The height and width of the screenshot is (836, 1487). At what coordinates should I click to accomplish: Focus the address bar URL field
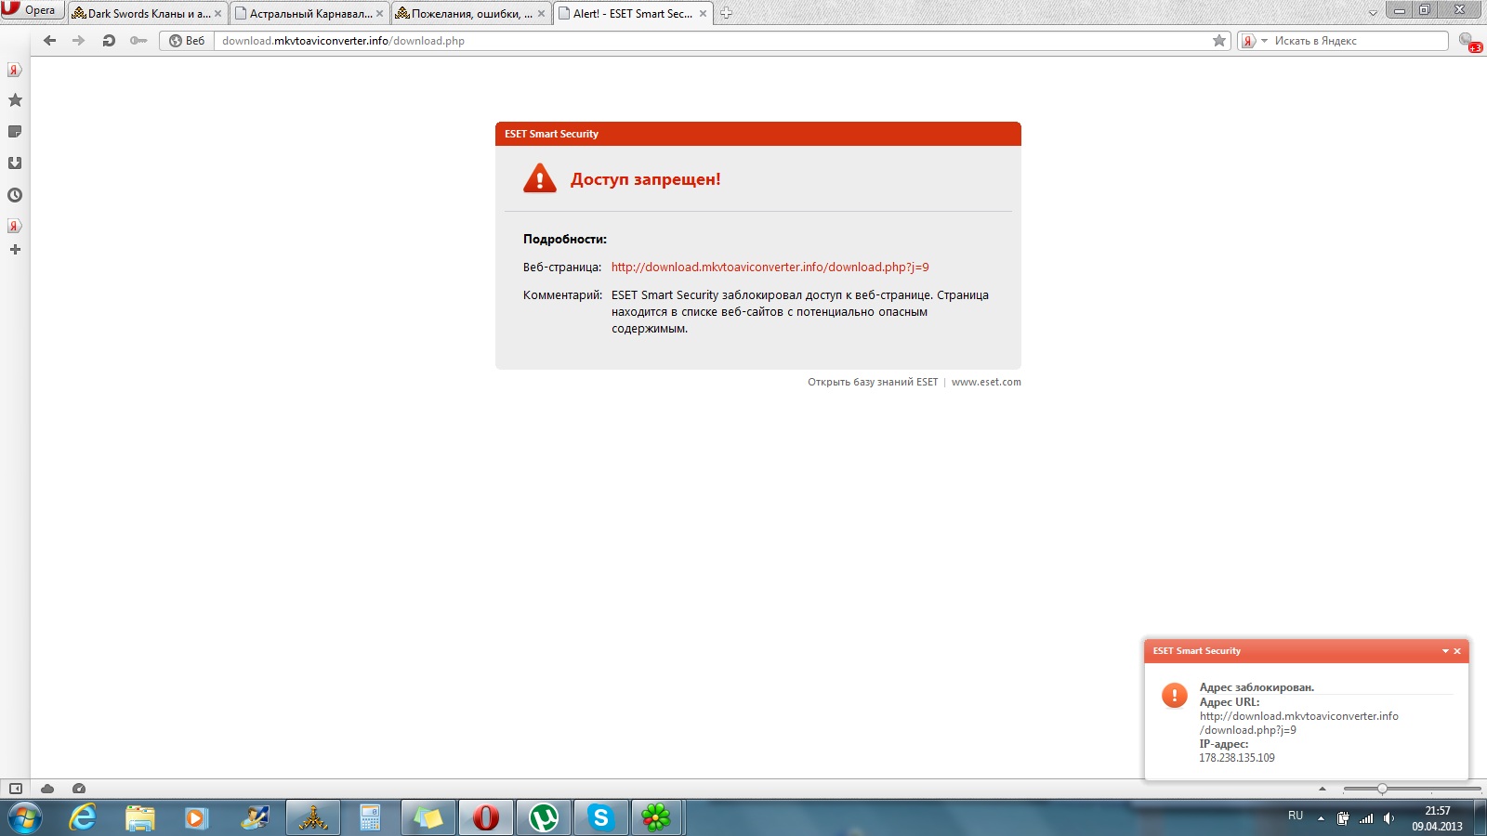(x=711, y=41)
